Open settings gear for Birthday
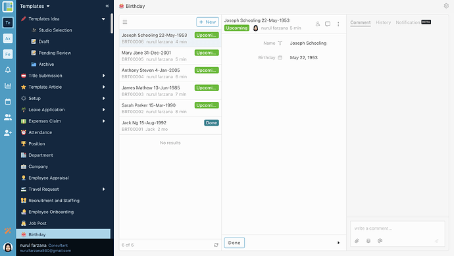 (x=446, y=6)
